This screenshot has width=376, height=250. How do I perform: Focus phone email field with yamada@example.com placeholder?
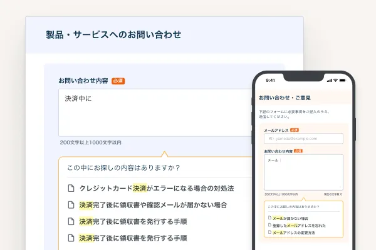tap(303, 139)
